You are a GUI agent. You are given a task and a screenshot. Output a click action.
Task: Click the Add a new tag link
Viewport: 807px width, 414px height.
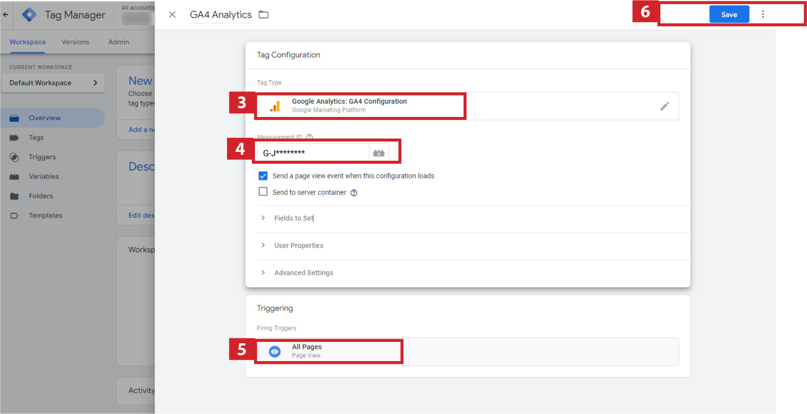(x=142, y=130)
